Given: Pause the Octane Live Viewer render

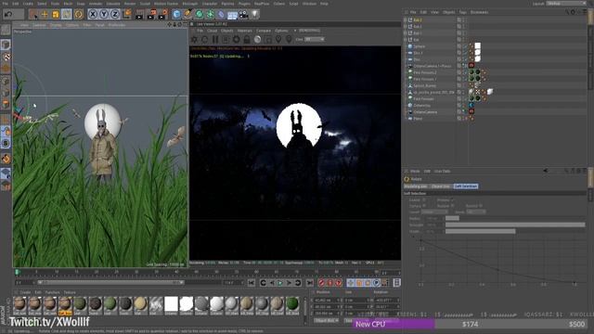Looking at the screenshot, I should pos(215,39).
